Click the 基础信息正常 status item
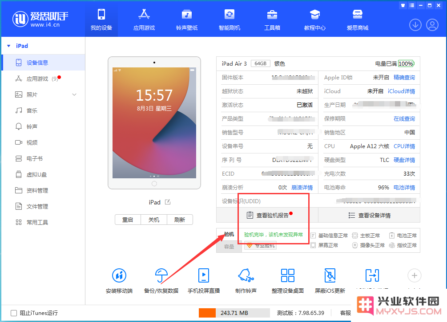 329,236
